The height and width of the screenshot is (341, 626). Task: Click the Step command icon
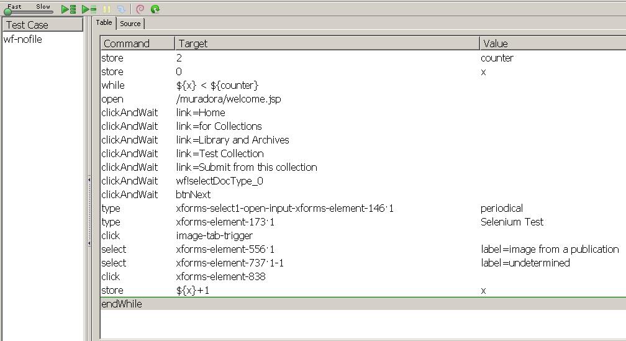tap(121, 9)
